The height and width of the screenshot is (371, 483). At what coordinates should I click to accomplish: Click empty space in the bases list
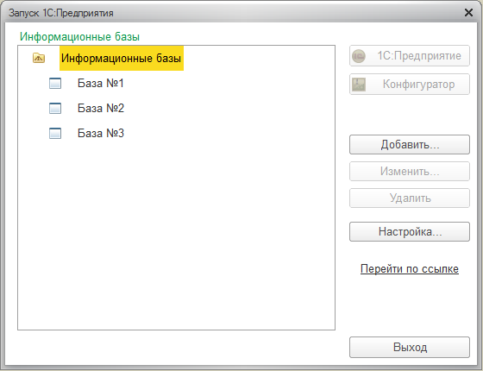coord(176,234)
